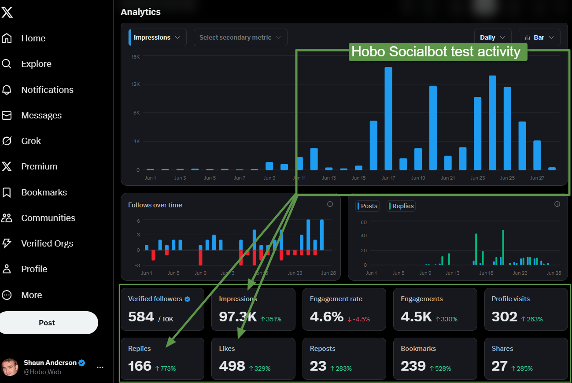
Task: Open Verified Orgs menu item
Action: [x=47, y=243]
